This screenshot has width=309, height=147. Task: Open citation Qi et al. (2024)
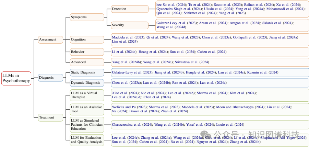[x=158, y=37]
